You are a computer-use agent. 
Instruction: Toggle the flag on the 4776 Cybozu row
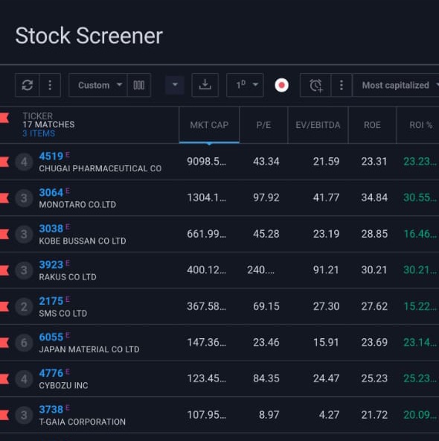click(4, 379)
